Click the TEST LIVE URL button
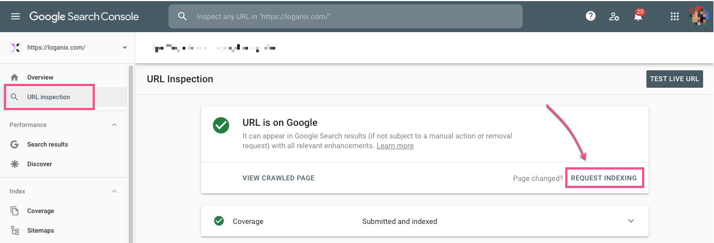The height and width of the screenshot is (243, 714). pos(674,79)
